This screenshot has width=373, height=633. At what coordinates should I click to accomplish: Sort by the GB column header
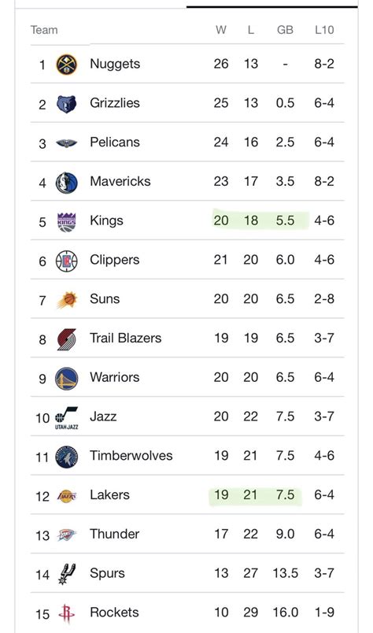pyautogui.click(x=285, y=30)
